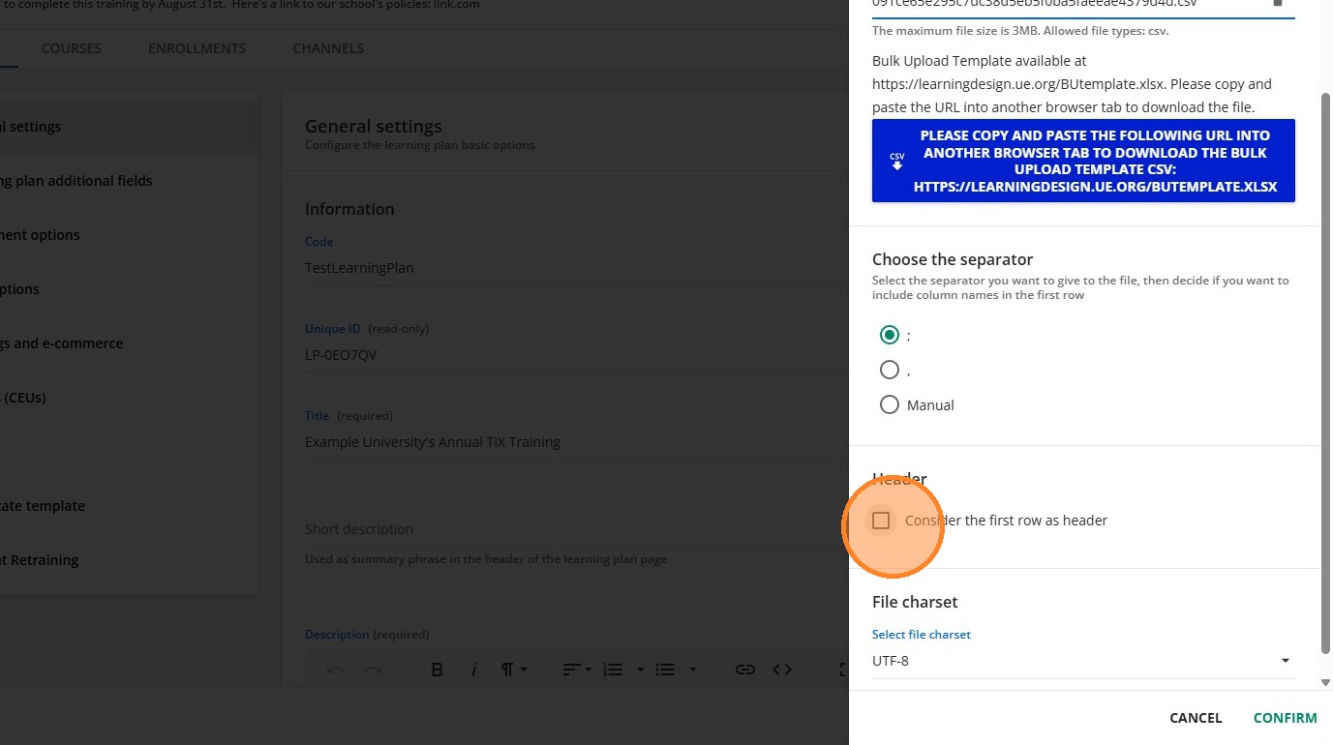The image size is (1333, 745).
Task: Open the paragraph format menu
Action: [513, 670]
